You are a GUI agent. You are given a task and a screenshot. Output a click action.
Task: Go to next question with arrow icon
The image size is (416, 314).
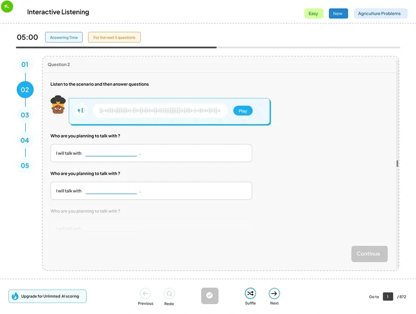coord(274,294)
